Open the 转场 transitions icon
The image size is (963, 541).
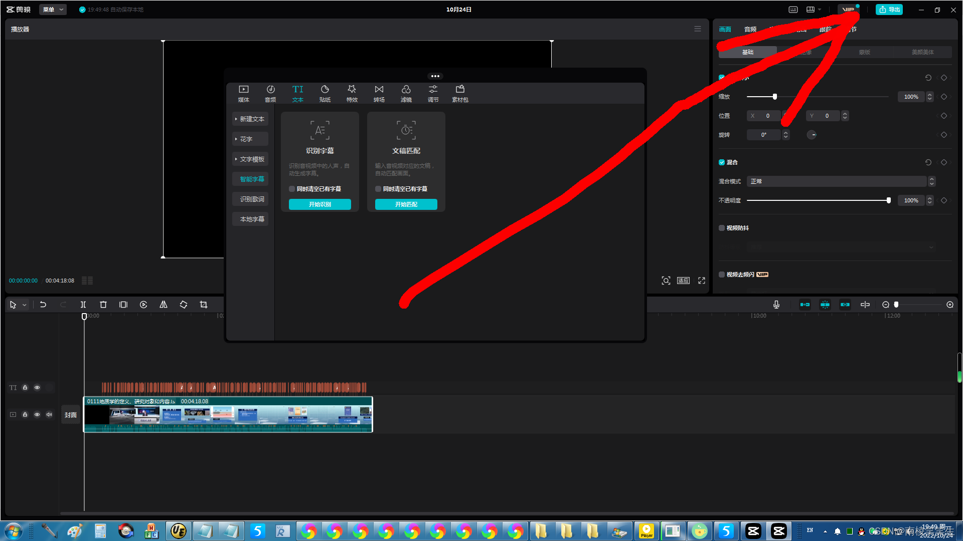[379, 93]
